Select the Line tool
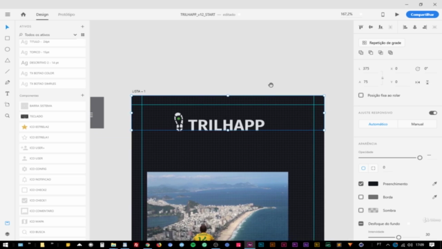The height and width of the screenshot is (249, 442). [8, 71]
